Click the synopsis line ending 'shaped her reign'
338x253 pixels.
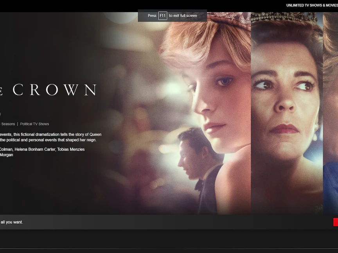[x=51, y=140]
